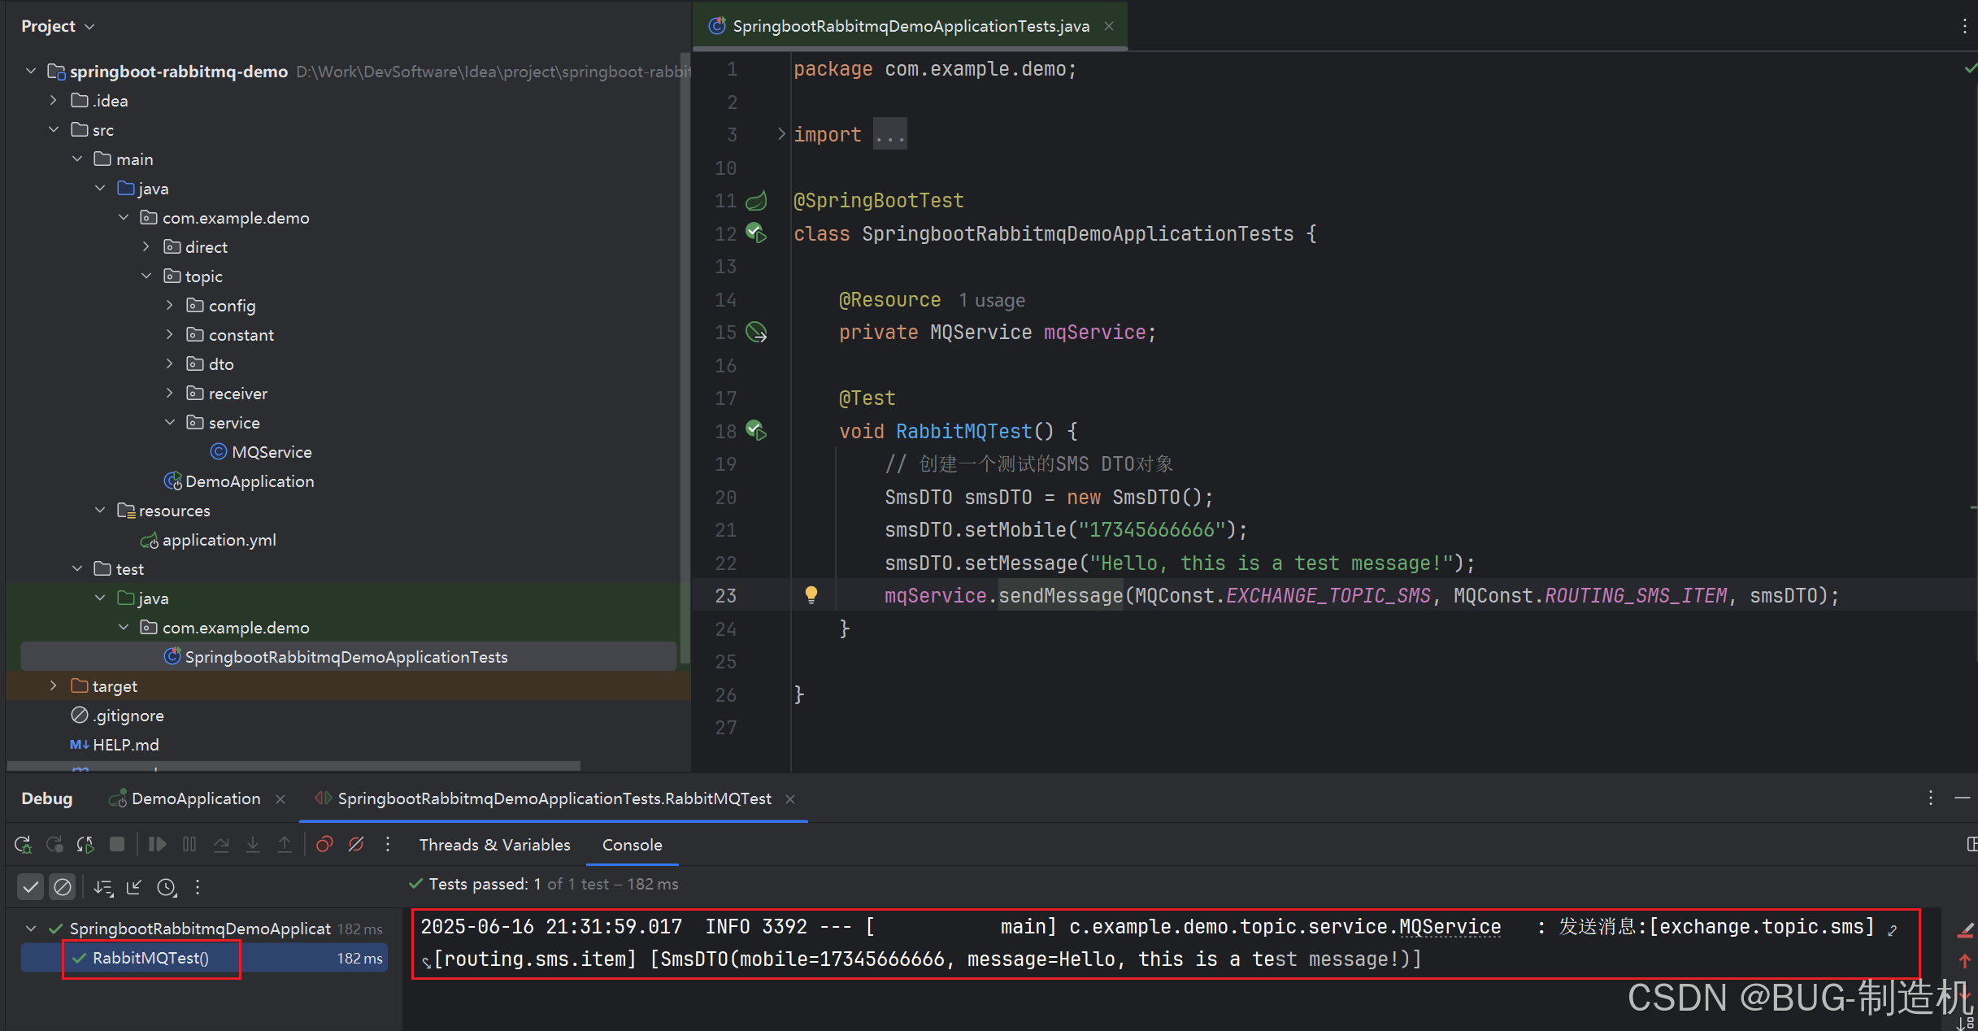Expand the .idea folder
This screenshot has width=1978, height=1031.
click(x=54, y=101)
